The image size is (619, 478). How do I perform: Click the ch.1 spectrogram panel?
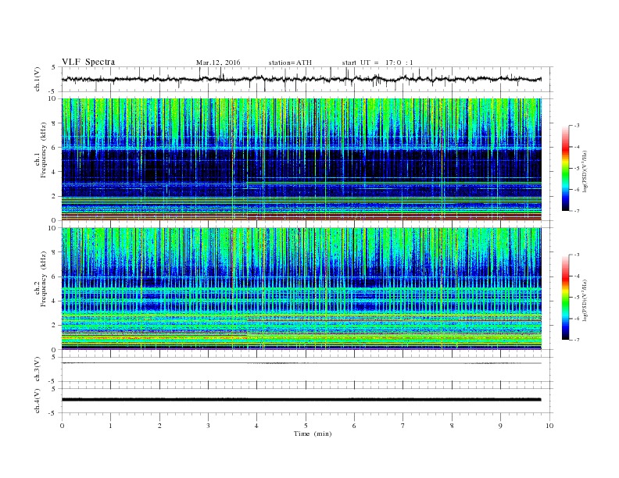[302, 159]
